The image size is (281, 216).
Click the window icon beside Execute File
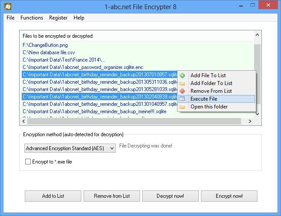[x=182, y=99]
